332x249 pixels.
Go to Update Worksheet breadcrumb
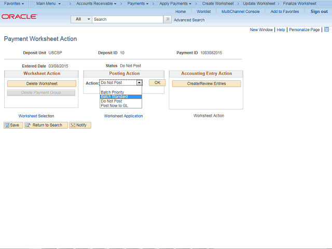(259, 4)
